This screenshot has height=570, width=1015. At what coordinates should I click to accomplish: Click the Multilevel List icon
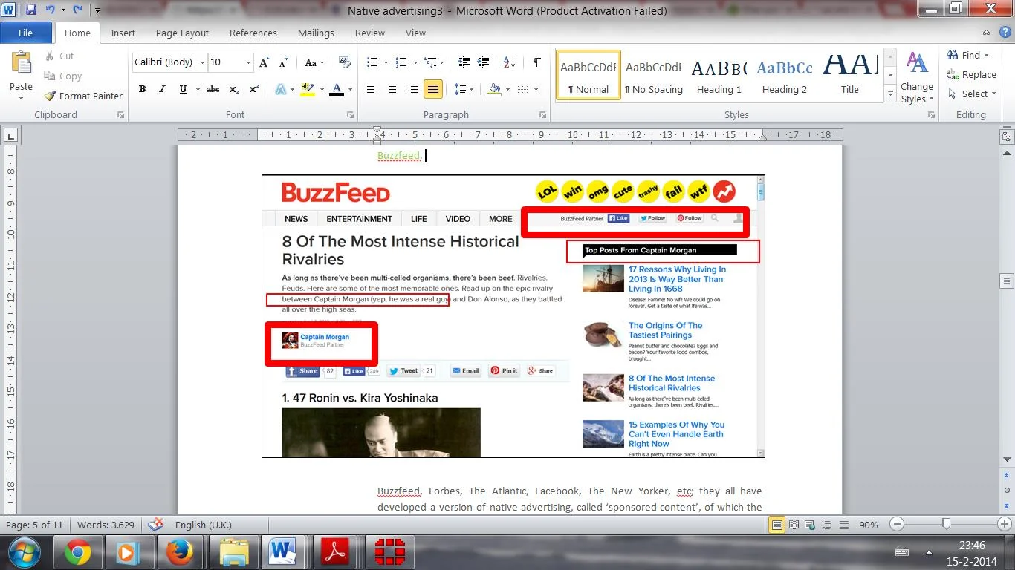point(429,62)
